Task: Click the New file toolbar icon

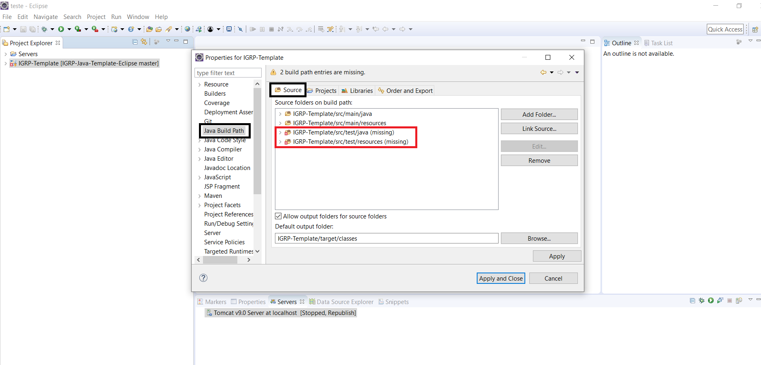Action: 6,29
